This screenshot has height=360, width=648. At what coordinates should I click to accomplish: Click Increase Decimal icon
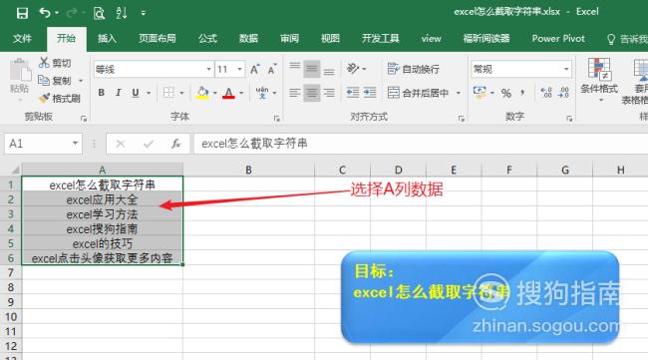coord(546,93)
